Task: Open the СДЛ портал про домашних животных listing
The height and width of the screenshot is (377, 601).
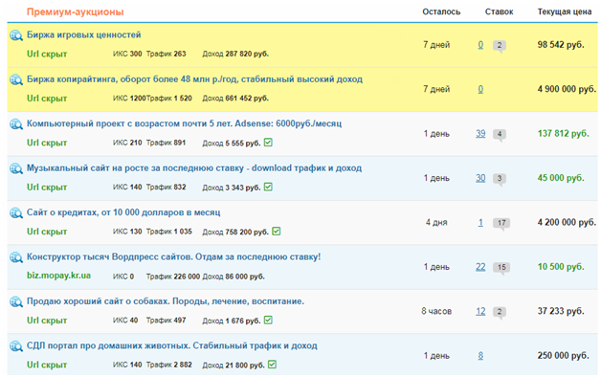Action: 172,346
